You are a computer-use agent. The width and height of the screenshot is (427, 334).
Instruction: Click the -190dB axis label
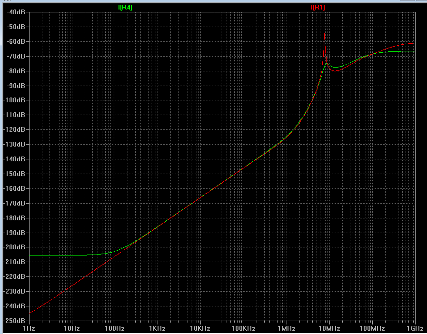14,233
